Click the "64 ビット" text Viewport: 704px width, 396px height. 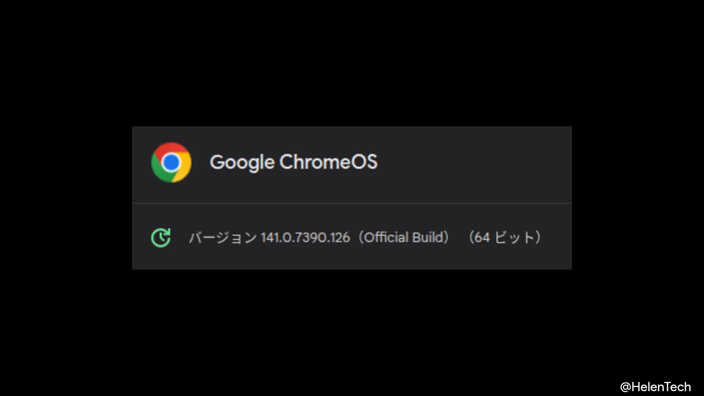[504, 238]
